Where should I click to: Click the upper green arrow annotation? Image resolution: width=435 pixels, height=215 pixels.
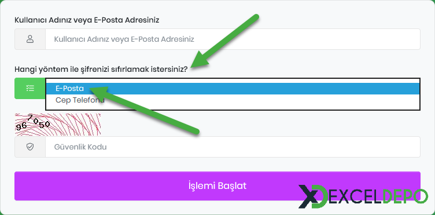(224, 42)
